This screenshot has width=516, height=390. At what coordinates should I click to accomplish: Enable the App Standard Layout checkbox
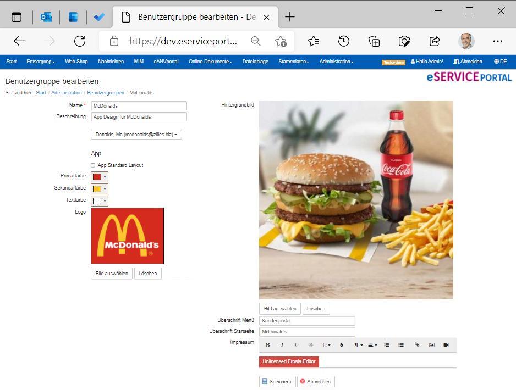pyautogui.click(x=93, y=165)
